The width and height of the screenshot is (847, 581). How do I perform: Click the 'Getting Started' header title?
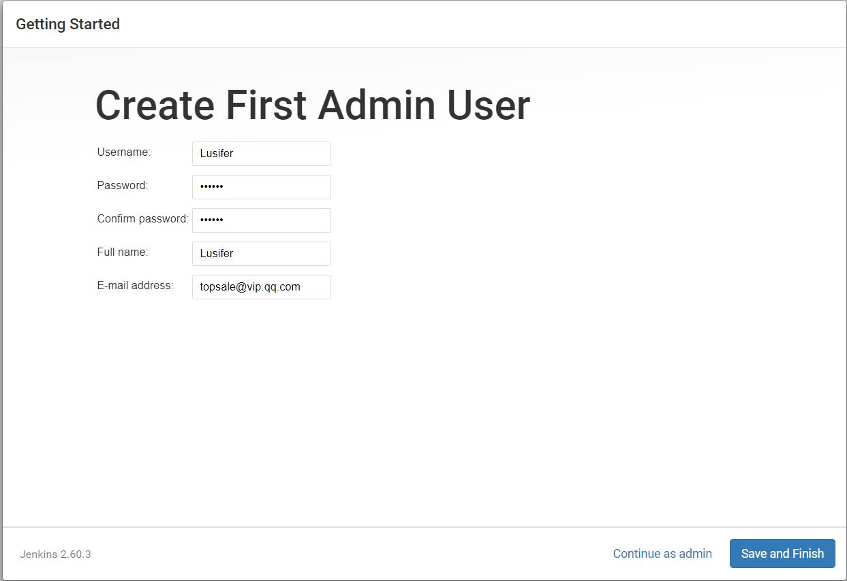(x=68, y=24)
